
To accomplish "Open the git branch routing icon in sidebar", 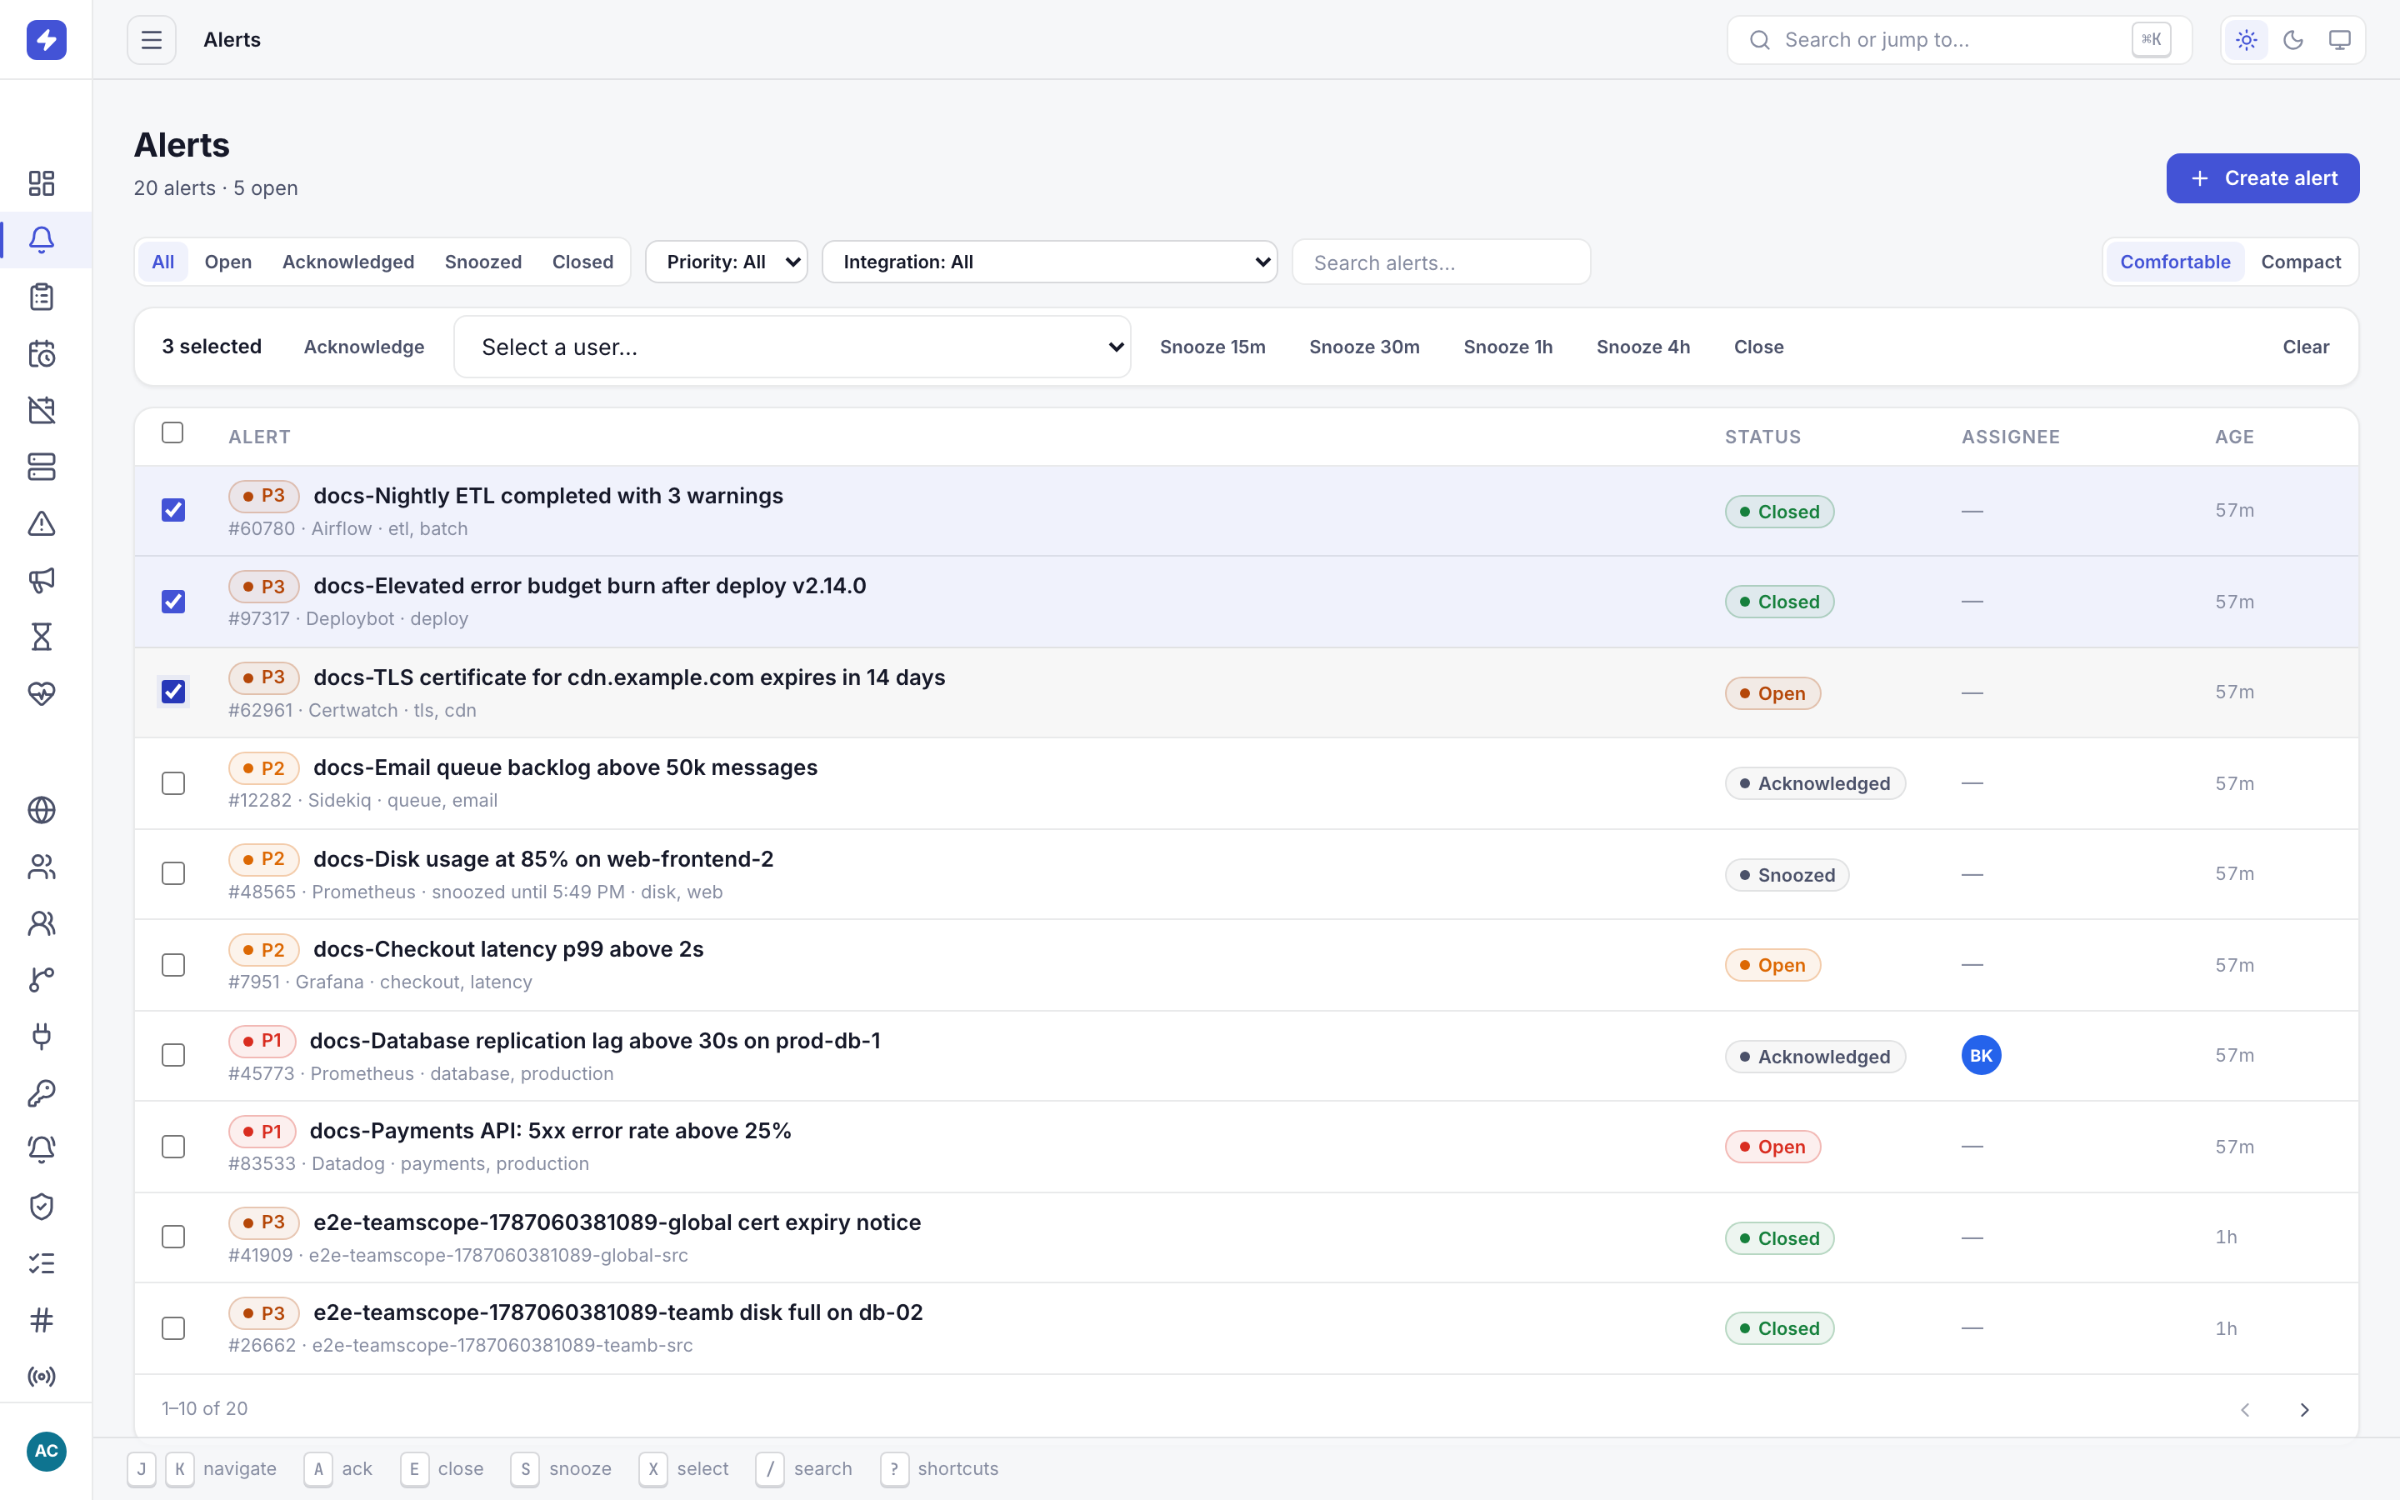I will 42,979.
